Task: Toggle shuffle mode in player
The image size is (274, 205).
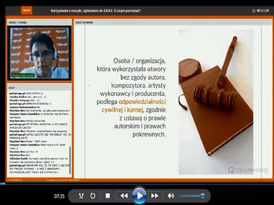Action: [x=81, y=196]
